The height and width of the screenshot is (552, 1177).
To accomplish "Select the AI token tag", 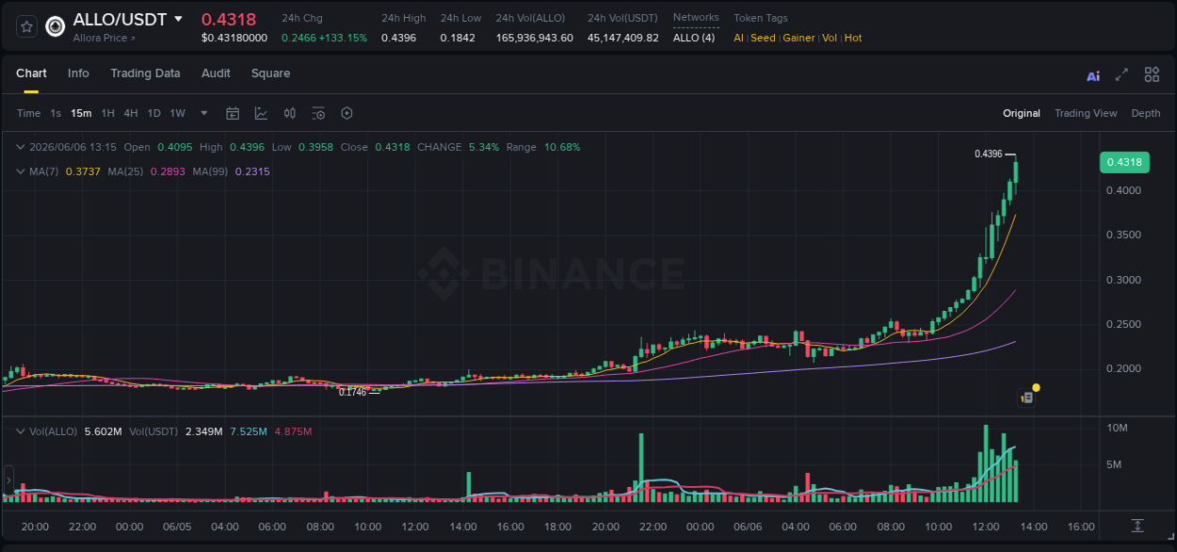I will click(738, 38).
